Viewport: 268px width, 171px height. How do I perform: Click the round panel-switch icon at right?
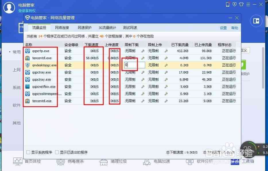click(x=256, y=21)
